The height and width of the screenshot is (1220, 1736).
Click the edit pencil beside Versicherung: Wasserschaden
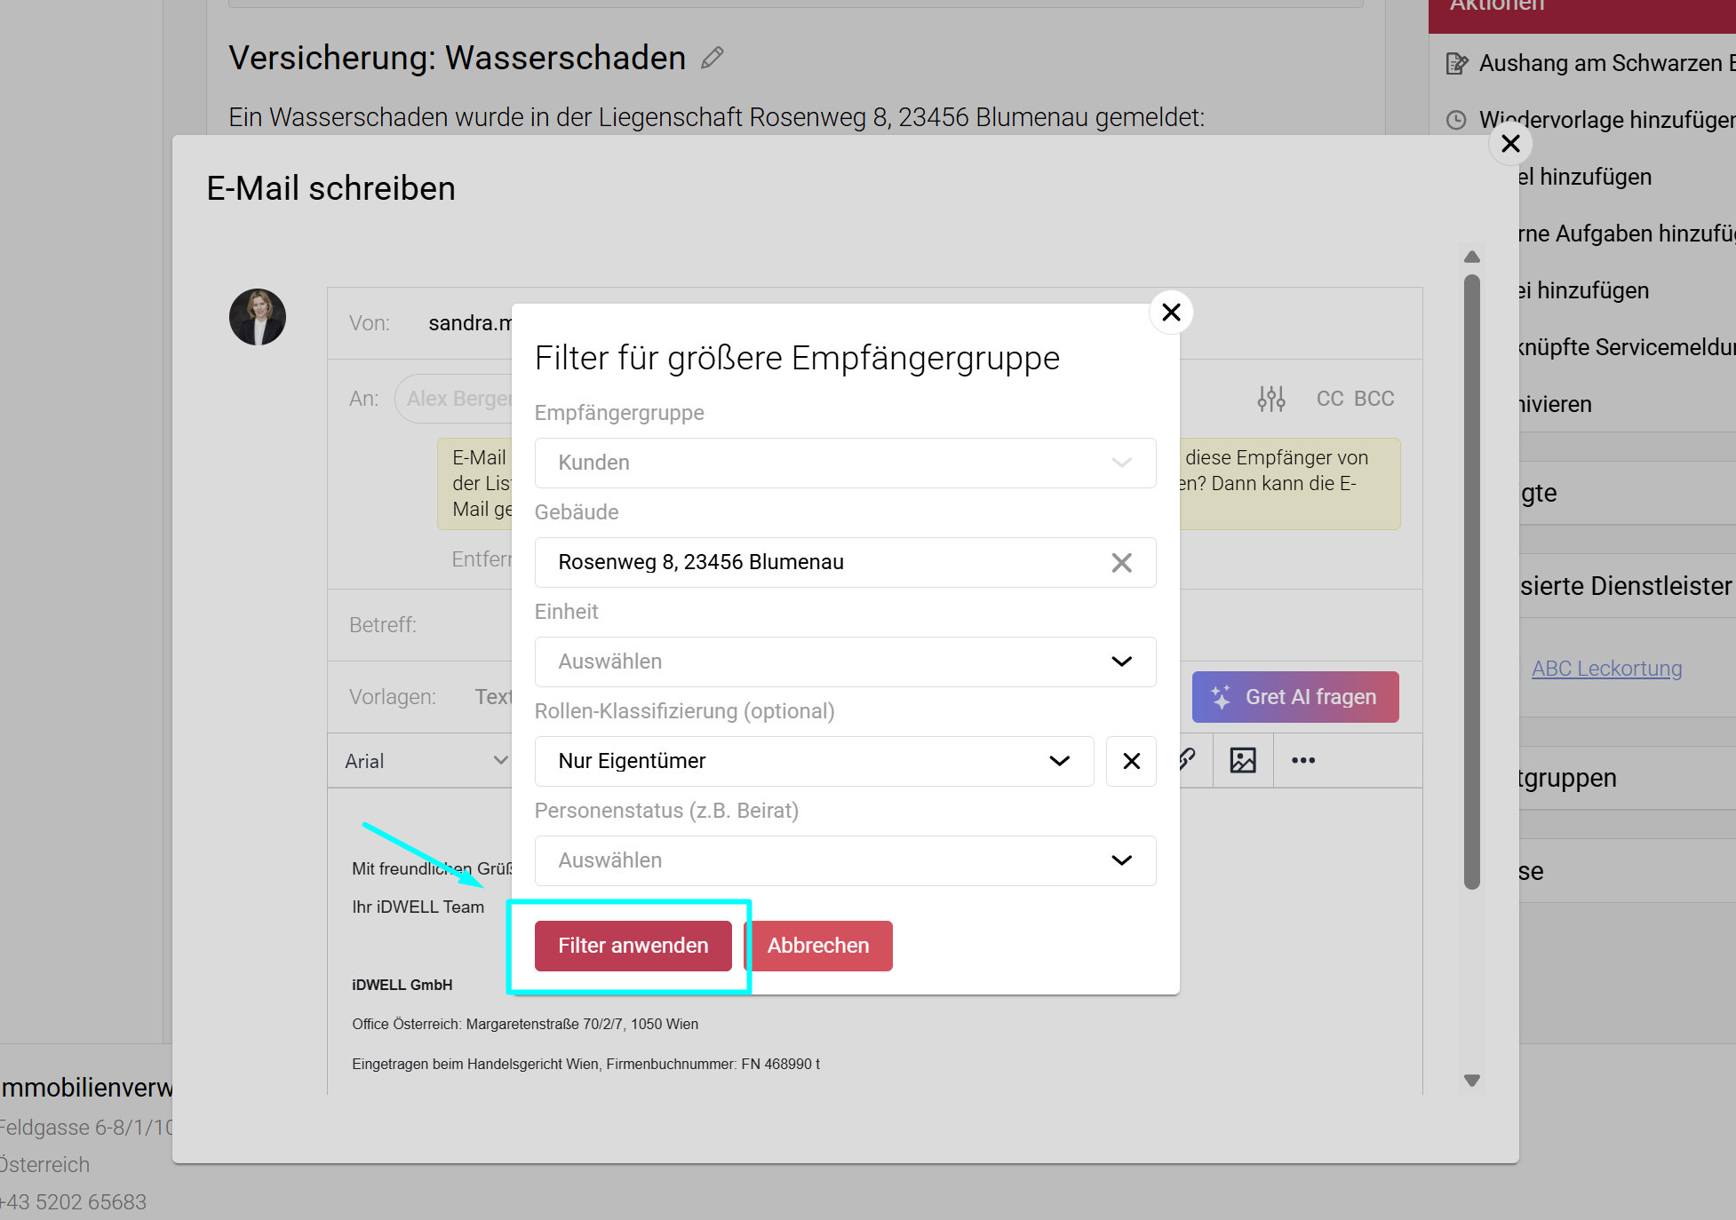(x=712, y=59)
